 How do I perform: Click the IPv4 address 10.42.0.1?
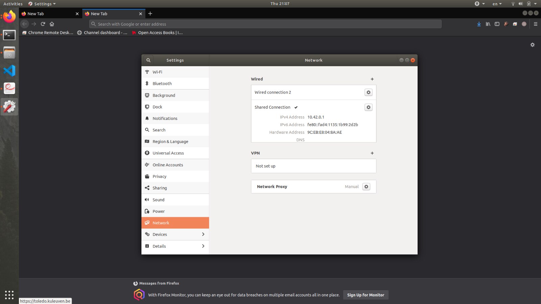[316, 117]
